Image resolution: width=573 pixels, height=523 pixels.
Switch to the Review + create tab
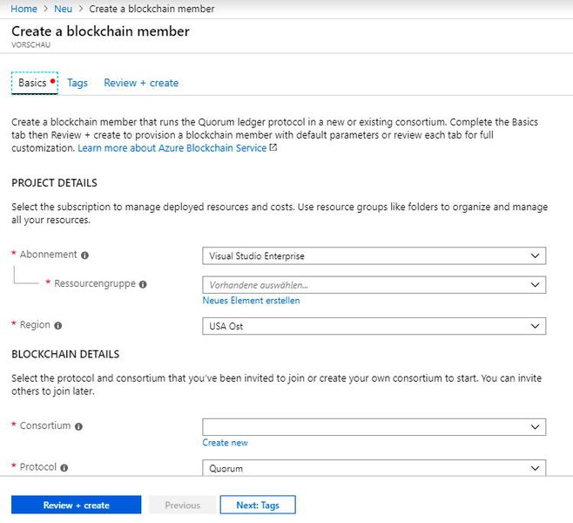point(141,83)
